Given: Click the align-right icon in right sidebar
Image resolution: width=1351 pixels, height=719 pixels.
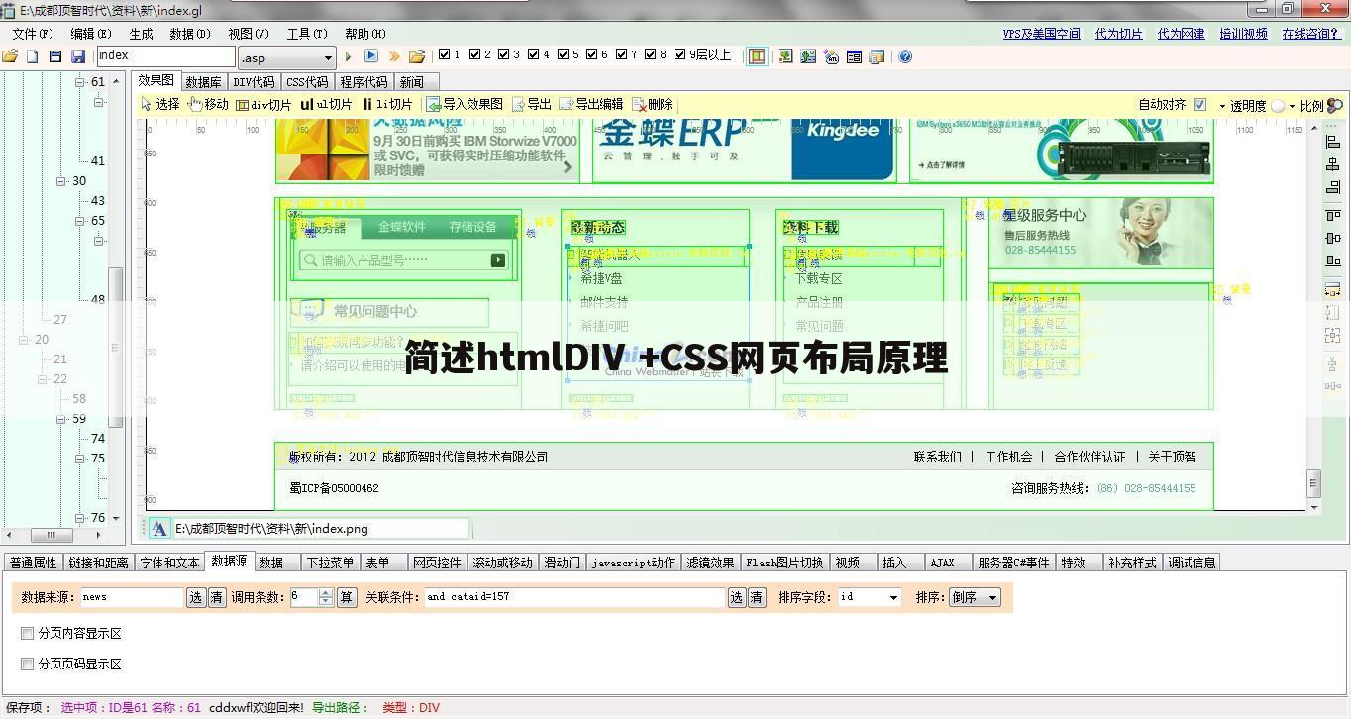Looking at the screenshot, I should click(1332, 187).
